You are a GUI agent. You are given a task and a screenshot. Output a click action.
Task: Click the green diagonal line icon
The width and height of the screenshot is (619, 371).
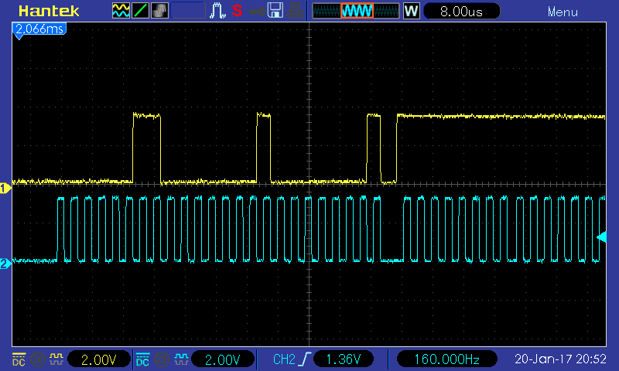pyautogui.click(x=141, y=11)
